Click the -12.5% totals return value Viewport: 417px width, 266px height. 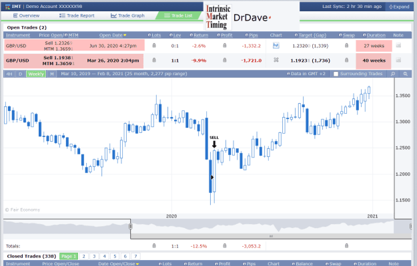tap(199, 246)
